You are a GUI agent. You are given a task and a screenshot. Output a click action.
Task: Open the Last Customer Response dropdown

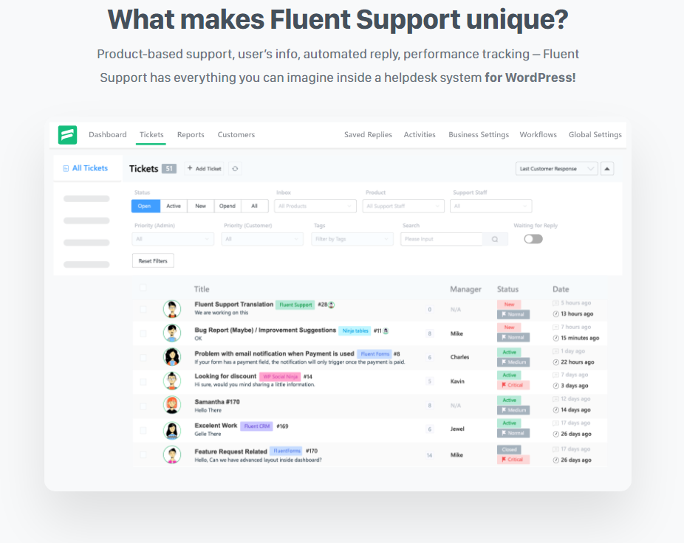(556, 169)
